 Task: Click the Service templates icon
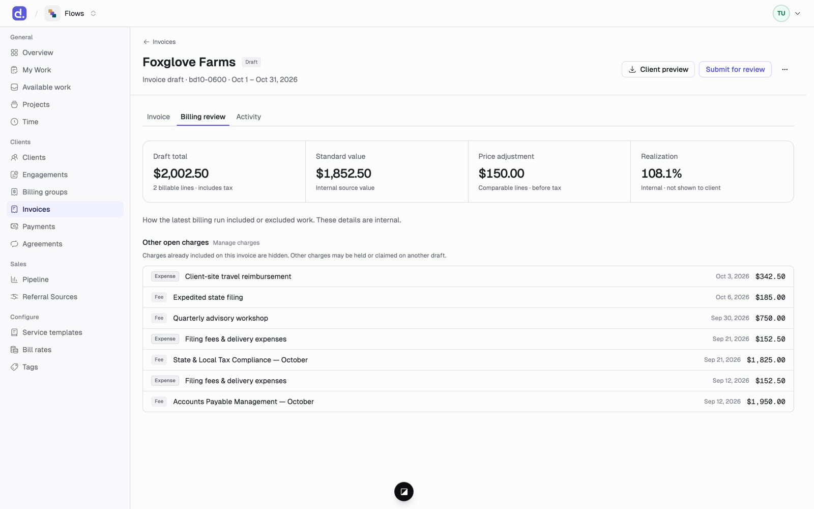[14, 332]
